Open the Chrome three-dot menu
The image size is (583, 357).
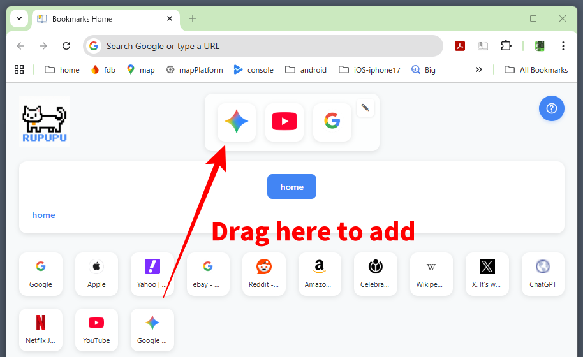[x=563, y=46]
